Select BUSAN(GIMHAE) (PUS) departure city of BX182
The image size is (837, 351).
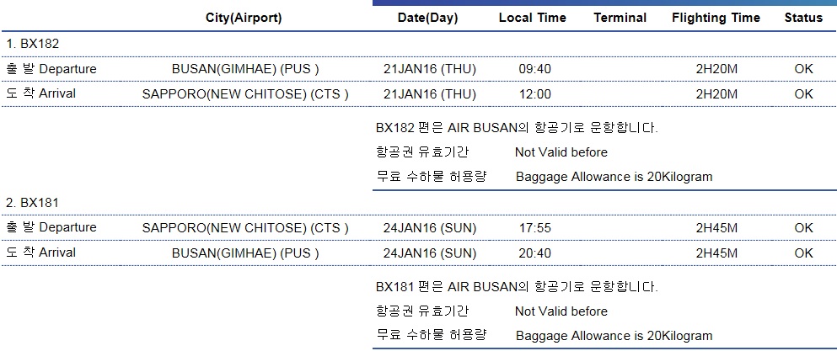tap(245, 69)
